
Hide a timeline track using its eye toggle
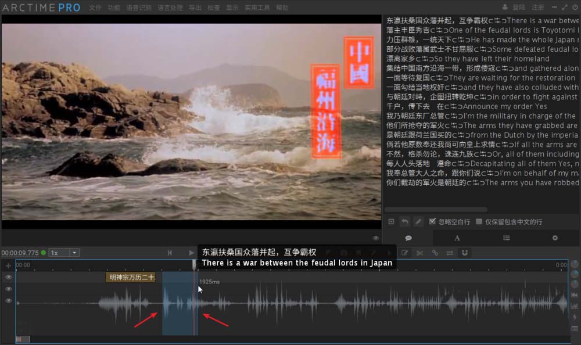8,278
